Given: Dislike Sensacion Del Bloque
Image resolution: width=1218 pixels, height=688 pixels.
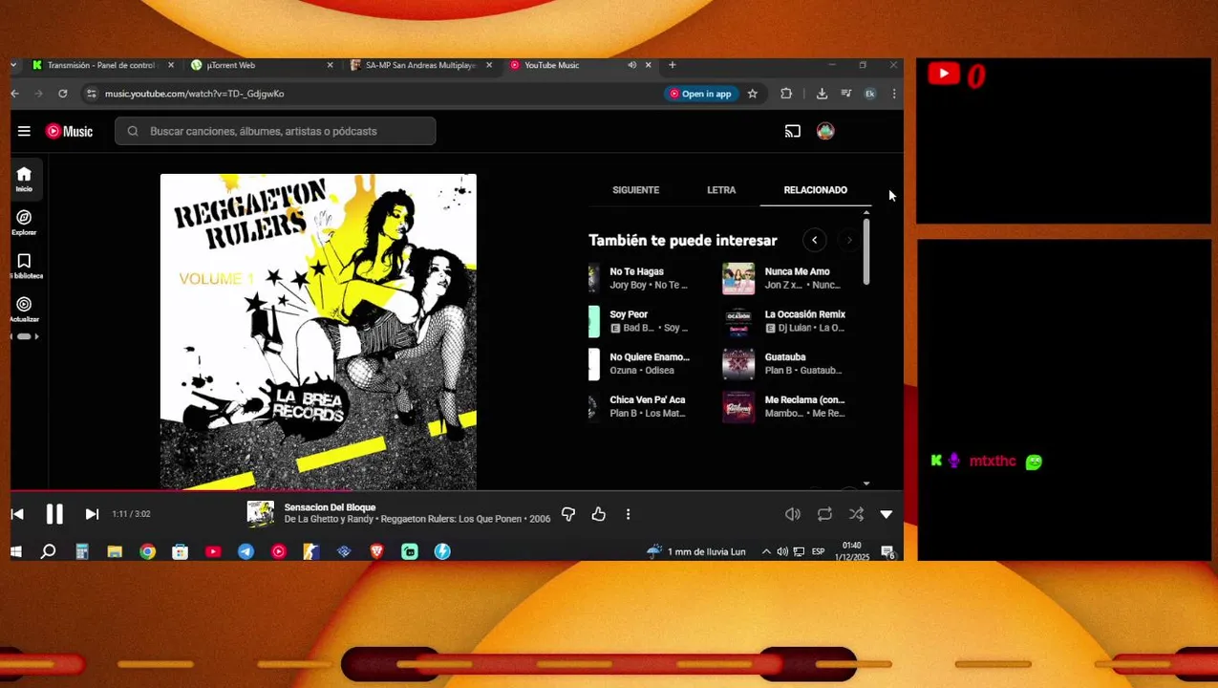Looking at the screenshot, I should tap(568, 514).
